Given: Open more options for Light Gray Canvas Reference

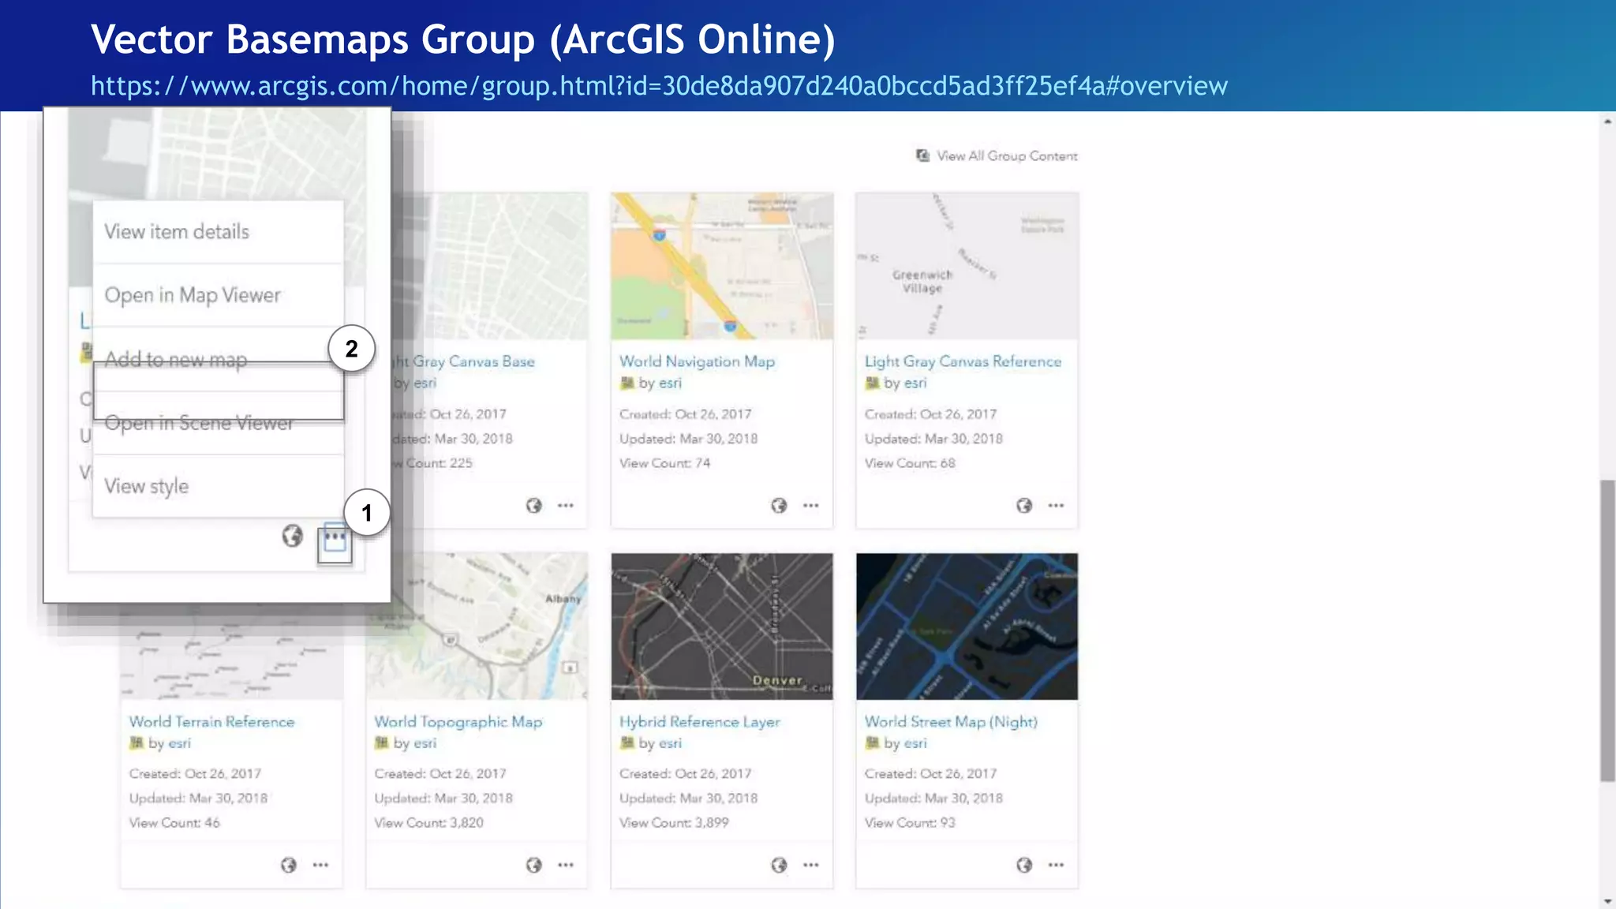Looking at the screenshot, I should coord(1056,505).
